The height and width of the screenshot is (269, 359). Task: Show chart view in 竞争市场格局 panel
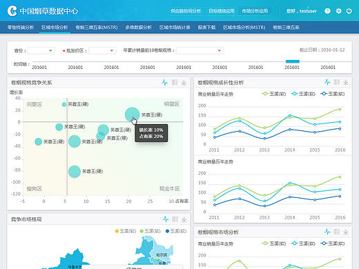pos(166,219)
